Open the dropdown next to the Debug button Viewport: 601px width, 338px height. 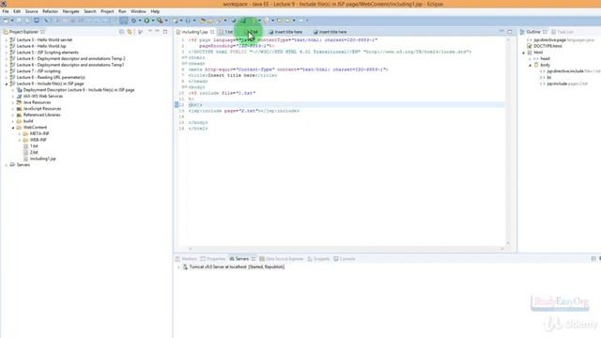point(140,21)
